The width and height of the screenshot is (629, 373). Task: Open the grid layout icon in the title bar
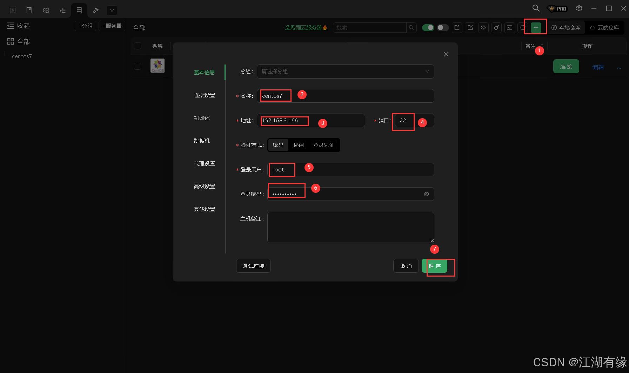(x=46, y=11)
